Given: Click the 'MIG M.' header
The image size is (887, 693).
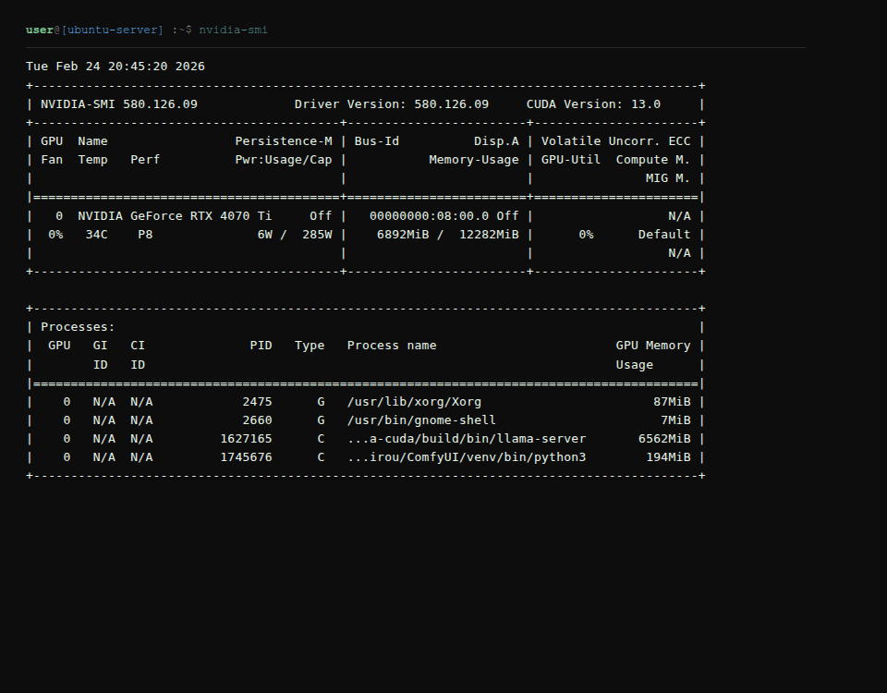Looking at the screenshot, I should 668,178.
